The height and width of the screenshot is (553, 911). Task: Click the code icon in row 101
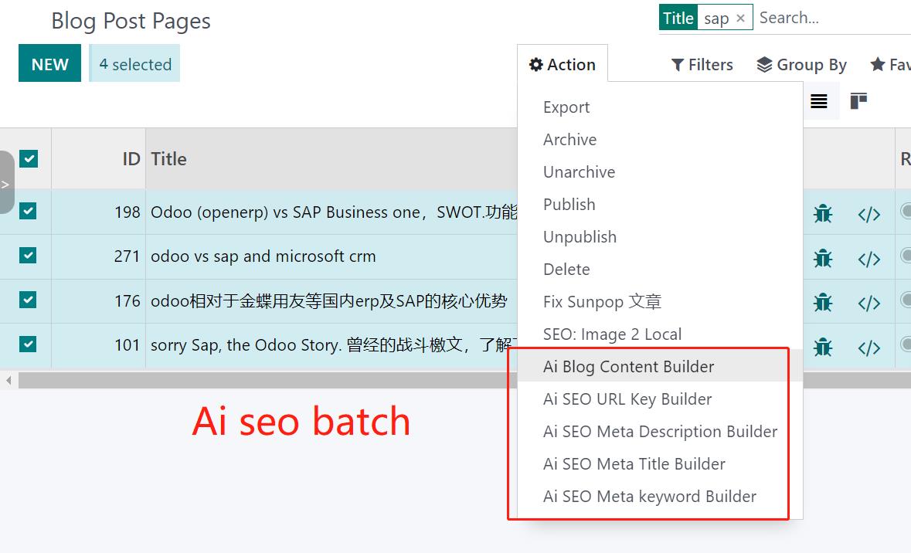coord(869,348)
